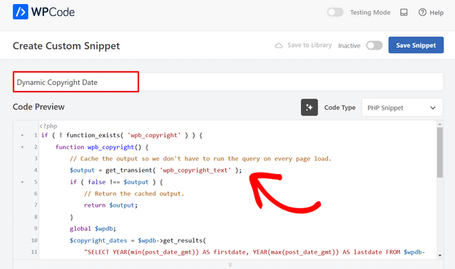
Task: Click the Save Snippet button
Action: click(x=416, y=45)
